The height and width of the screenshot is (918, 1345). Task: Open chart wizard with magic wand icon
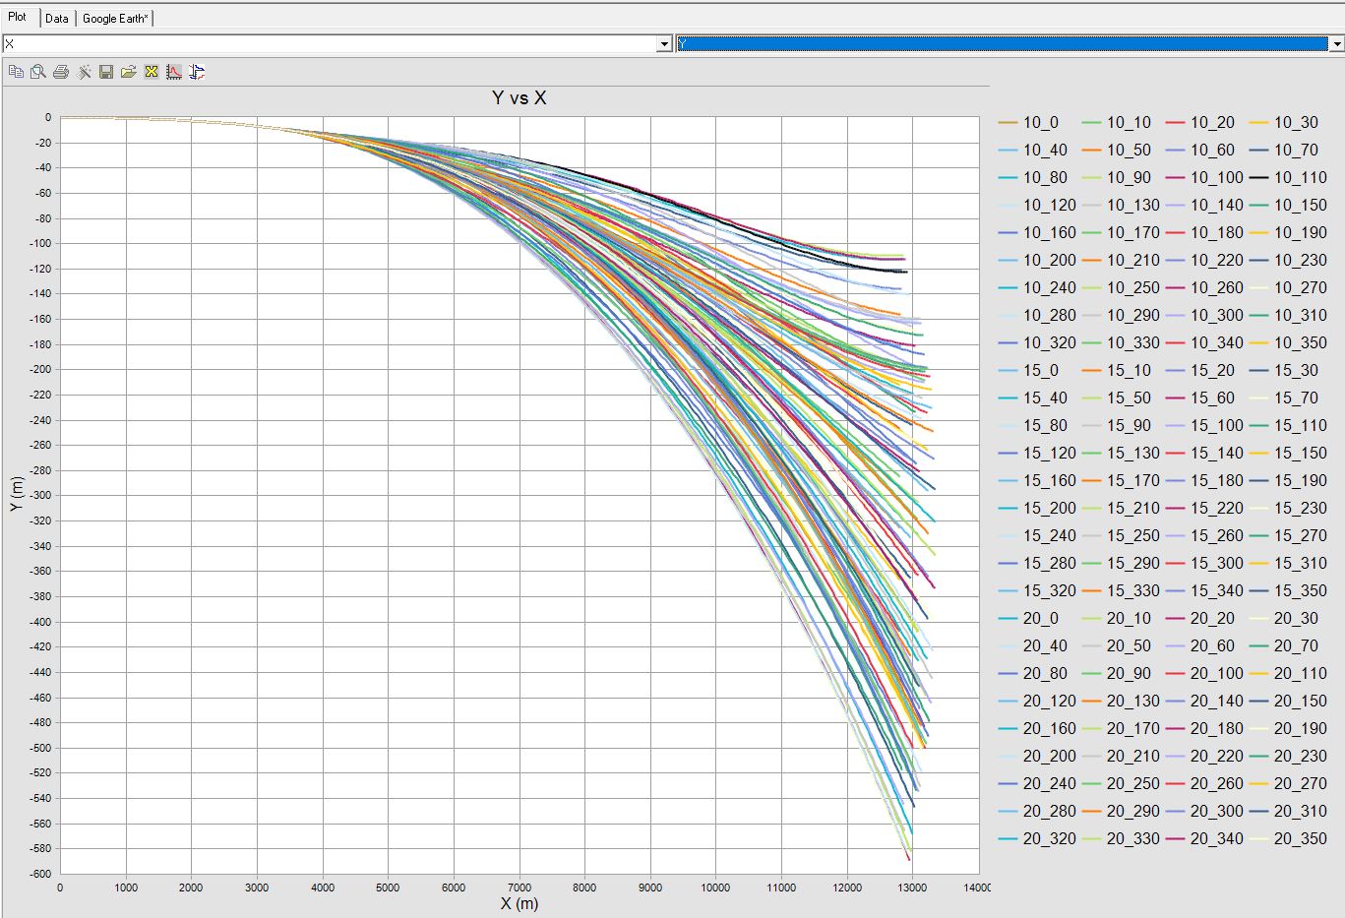coord(84,72)
